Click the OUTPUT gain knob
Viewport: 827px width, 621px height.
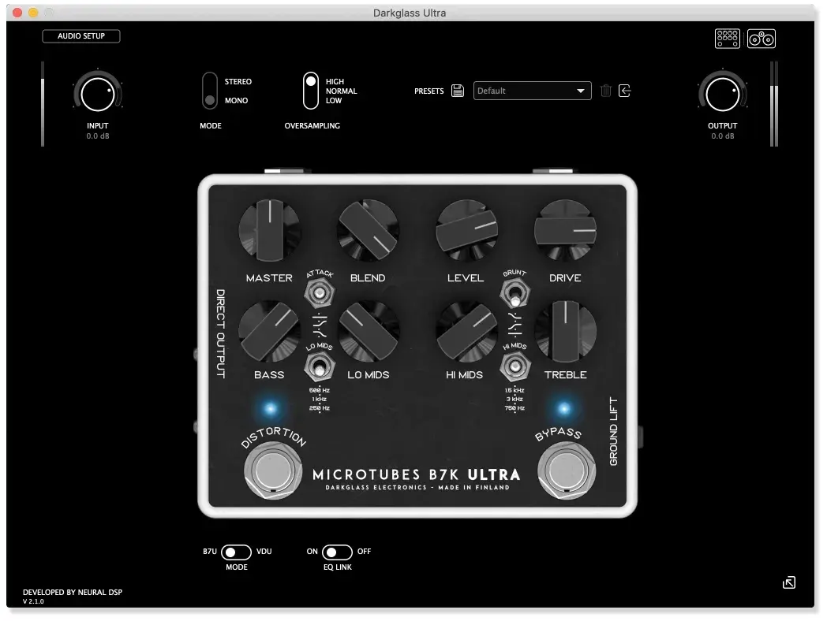(723, 95)
